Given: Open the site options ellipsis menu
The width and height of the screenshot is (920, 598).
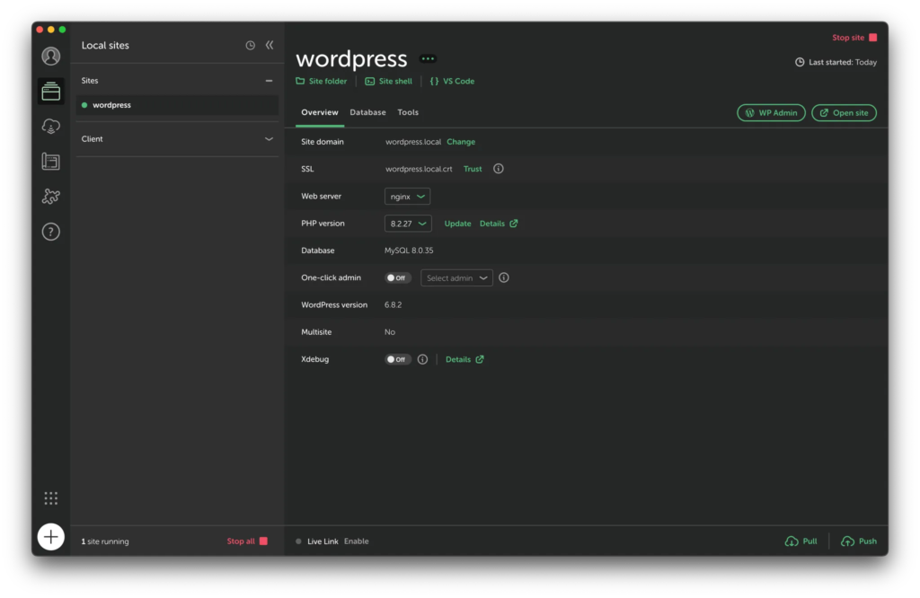Looking at the screenshot, I should pos(428,58).
